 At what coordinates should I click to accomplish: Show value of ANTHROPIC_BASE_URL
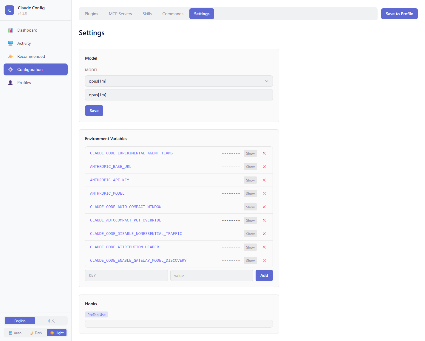coord(250,167)
